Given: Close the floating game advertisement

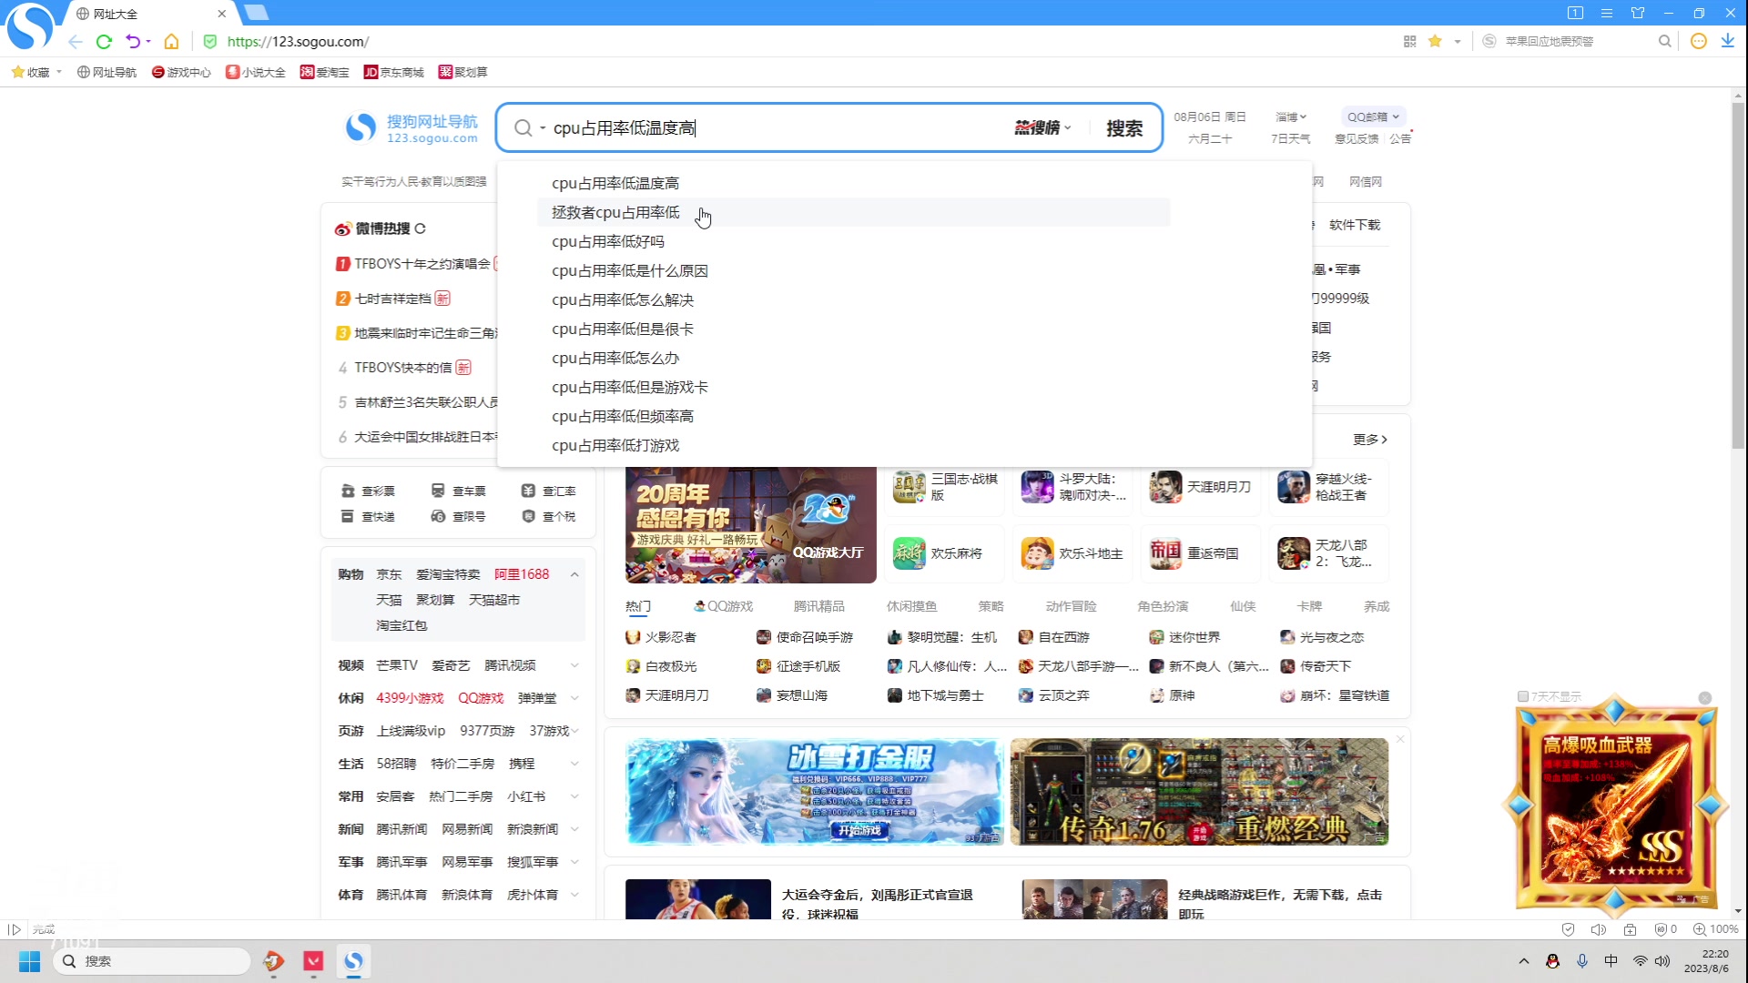Looking at the screenshot, I should [x=1705, y=698].
